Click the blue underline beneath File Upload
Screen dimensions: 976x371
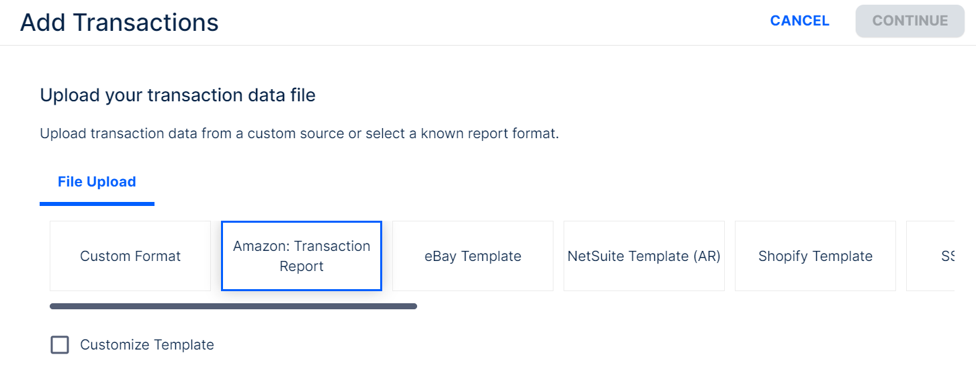click(97, 203)
